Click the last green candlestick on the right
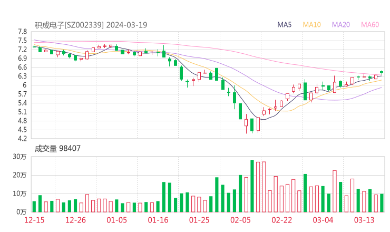The height and width of the screenshot is (232, 390). (x=382, y=72)
